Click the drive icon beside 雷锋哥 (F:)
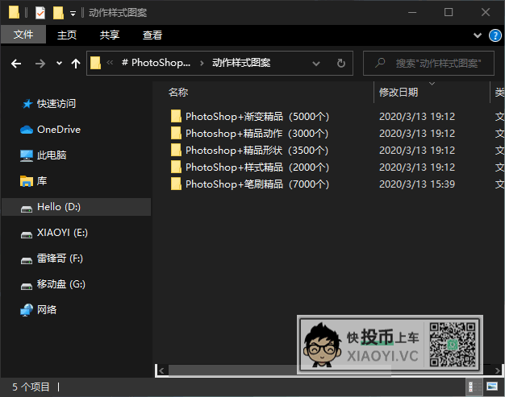Image resolution: width=505 pixels, height=397 pixels. point(27,260)
